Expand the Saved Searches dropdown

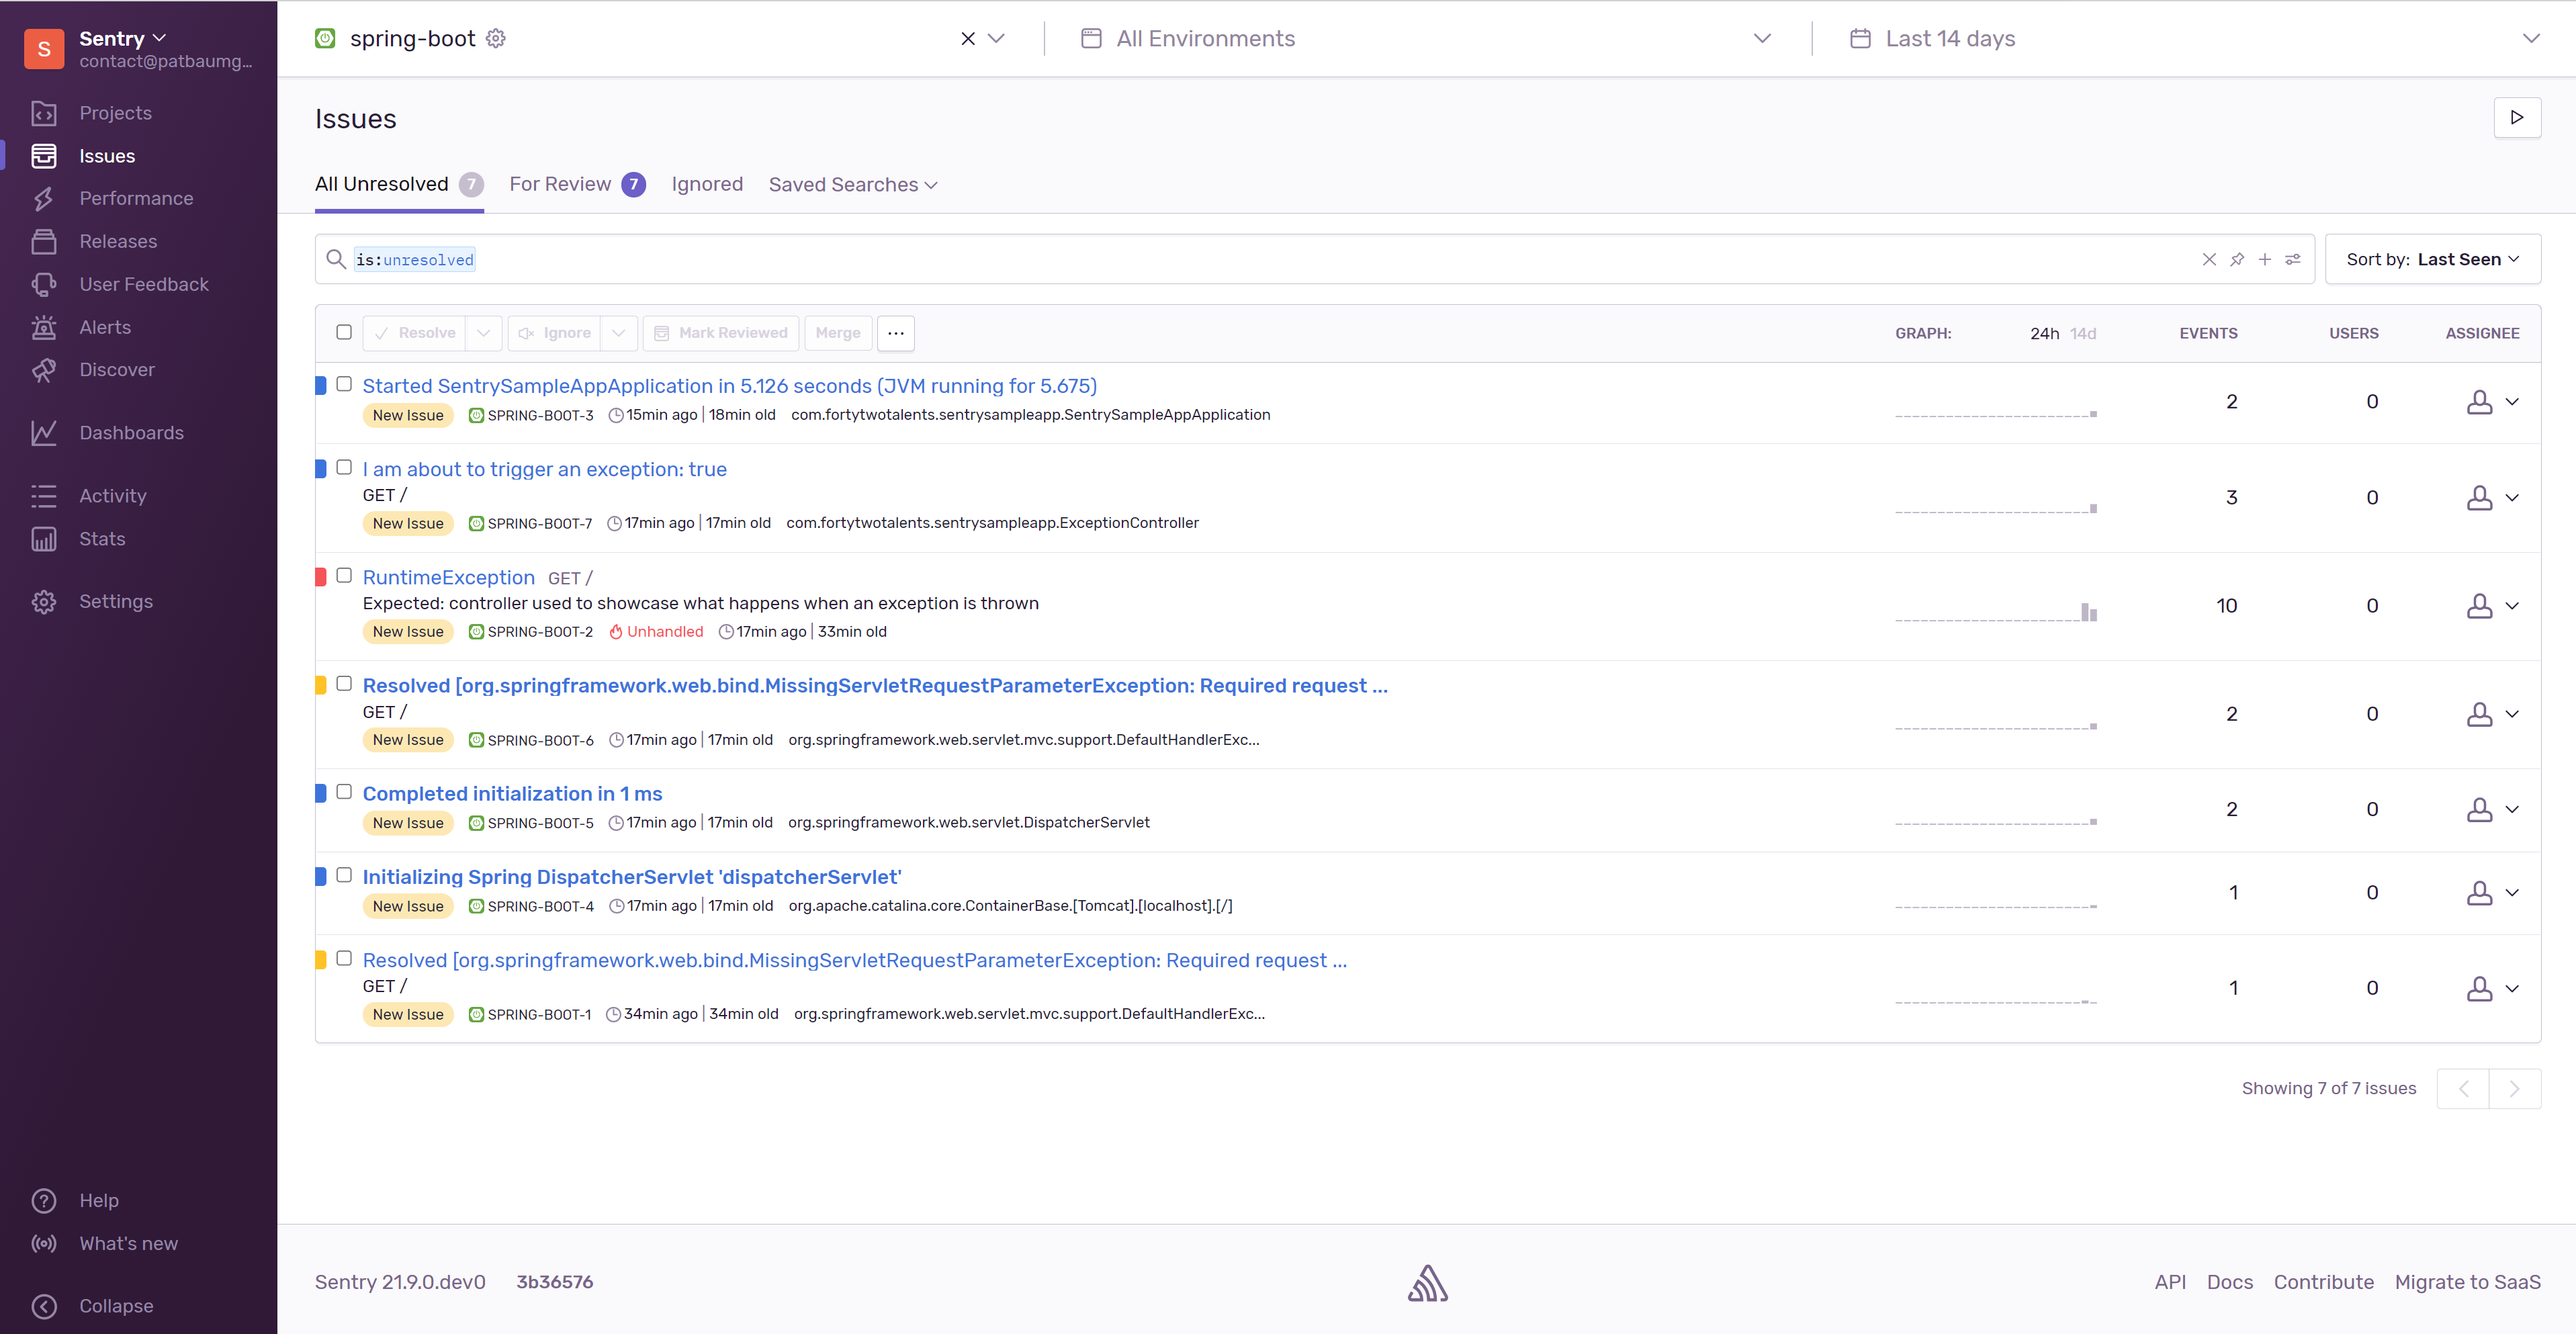pyautogui.click(x=852, y=184)
